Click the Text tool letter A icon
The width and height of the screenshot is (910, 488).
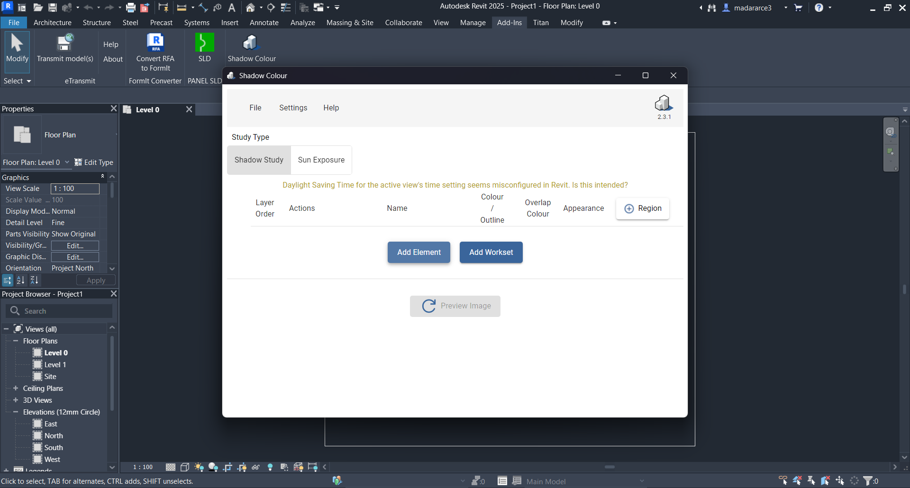tap(232, 8)
